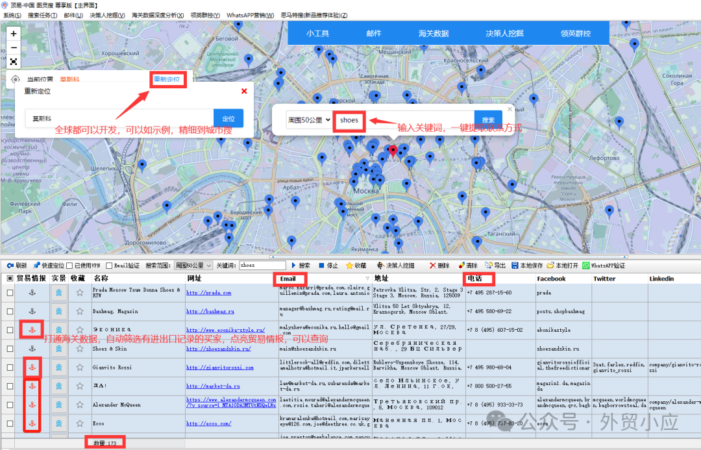This screenshot has width=701, height=450.
Task: Open the http://bashmag.ru link
Action: (x=210, y=311)
